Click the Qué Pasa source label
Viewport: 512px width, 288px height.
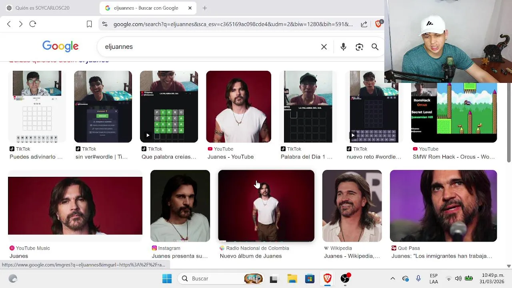point(408,248)
